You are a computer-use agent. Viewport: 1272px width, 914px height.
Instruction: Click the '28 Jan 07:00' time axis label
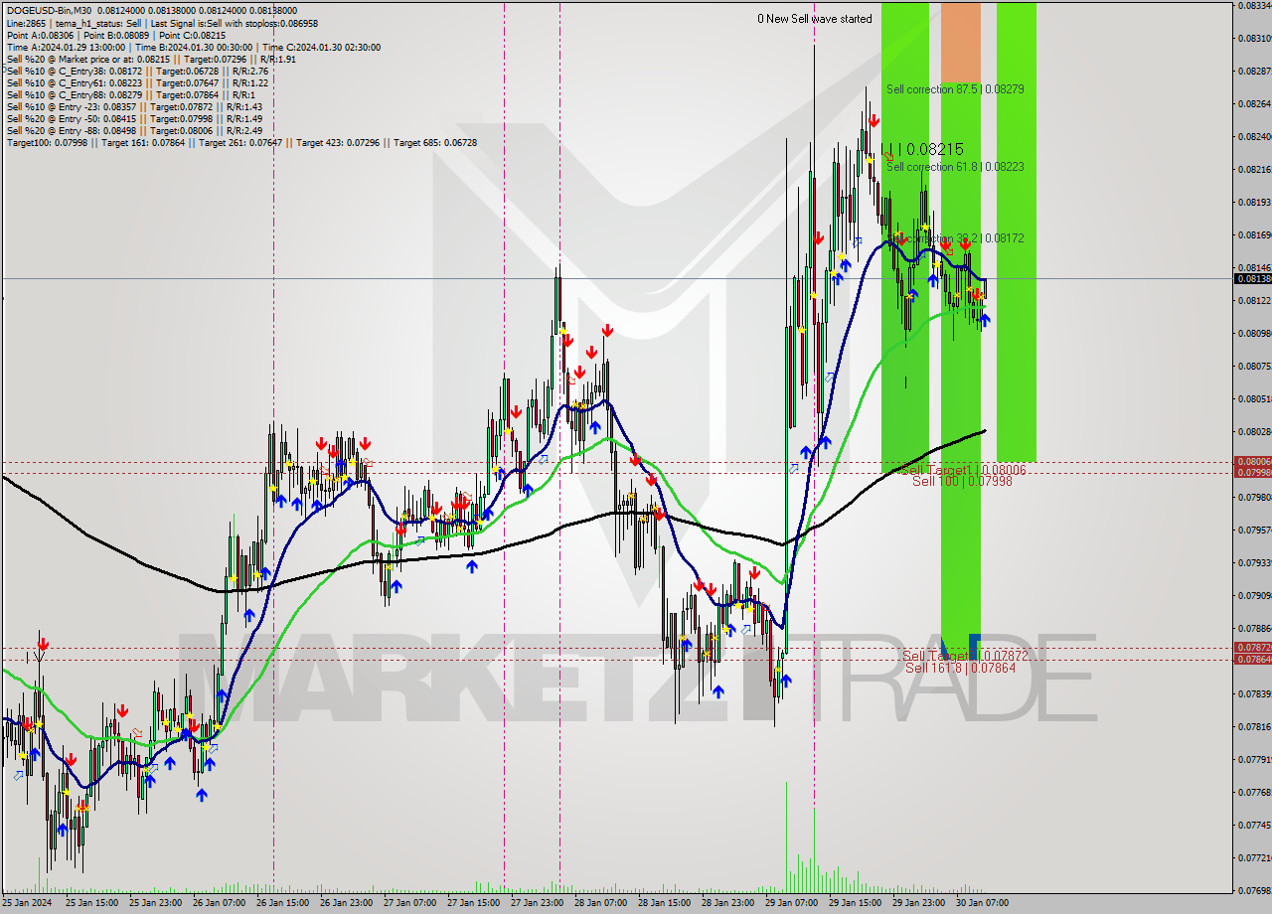601,903
